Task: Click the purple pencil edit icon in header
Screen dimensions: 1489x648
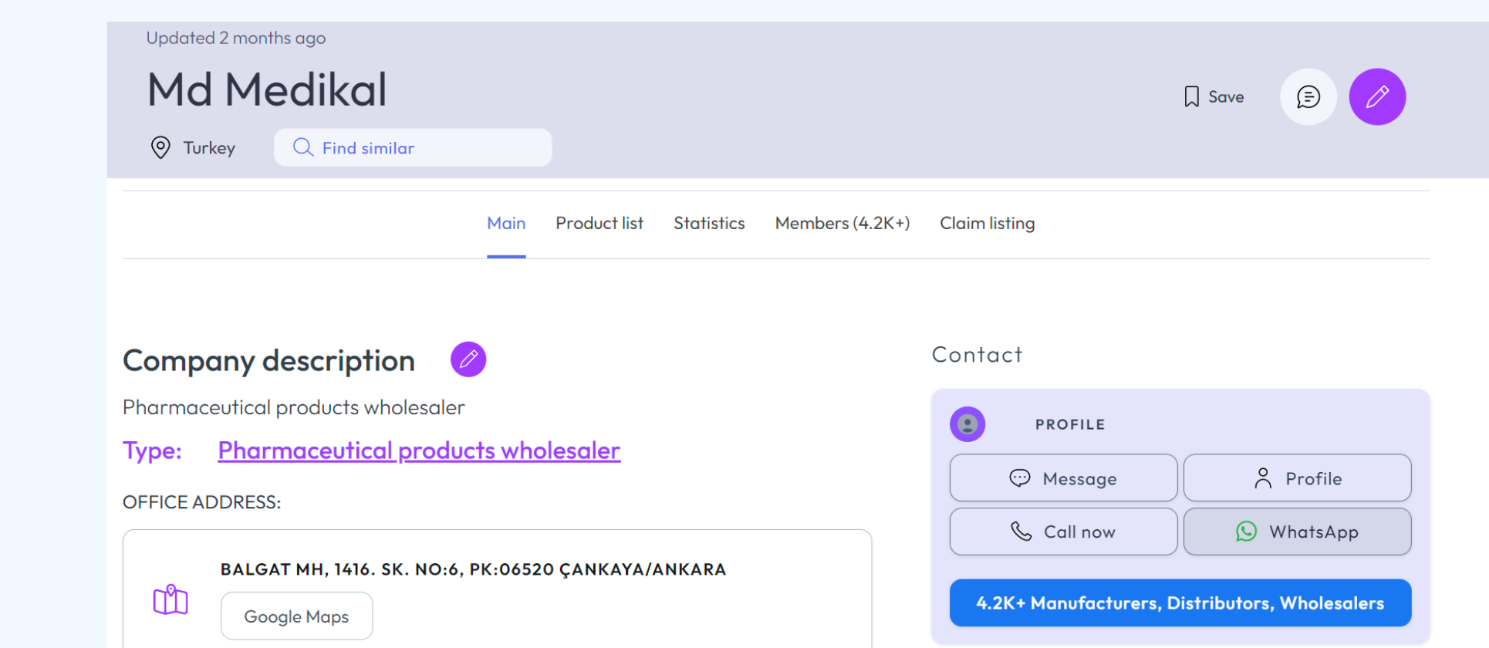Action: (1377, 96)
